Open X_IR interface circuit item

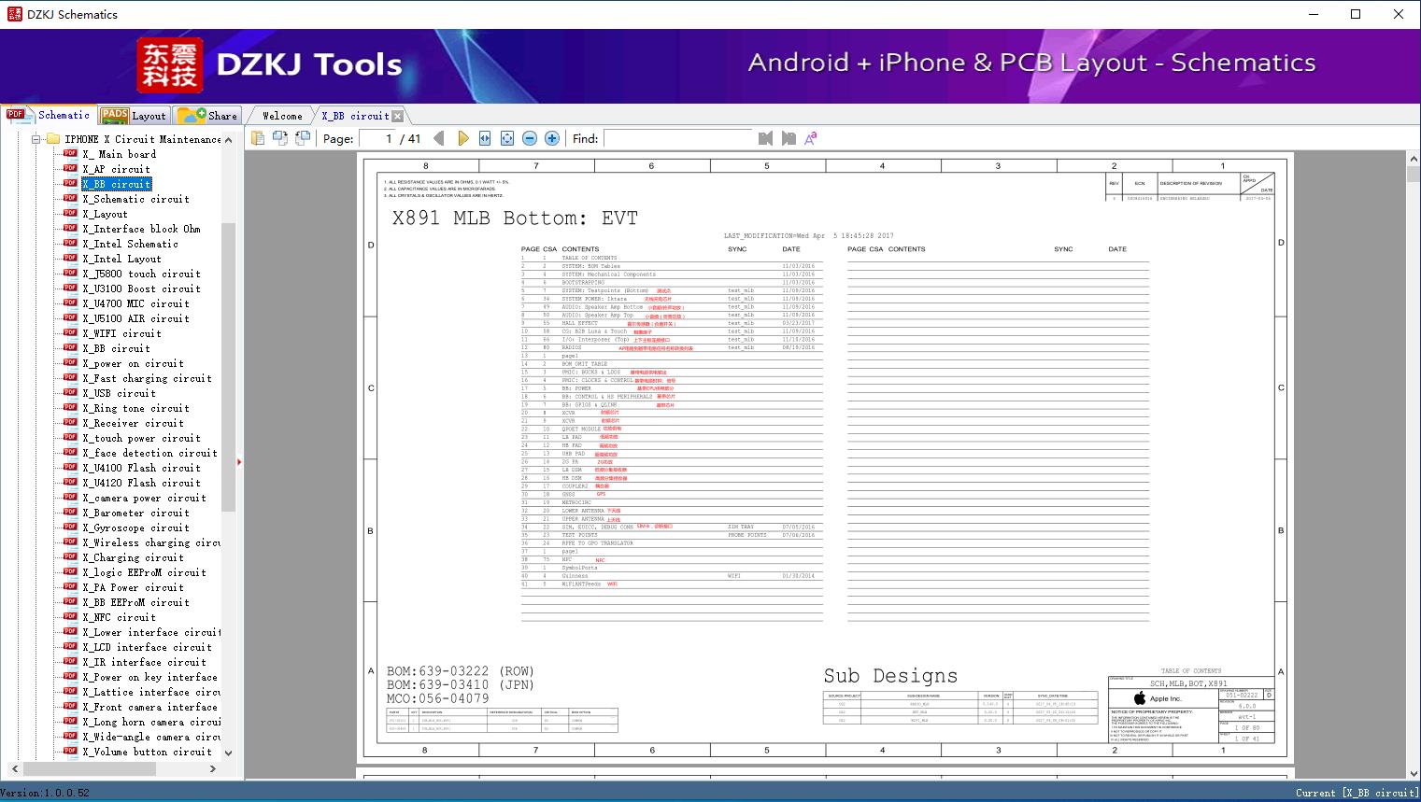coord(144,662)
